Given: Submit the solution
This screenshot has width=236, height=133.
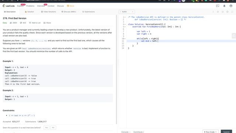Looking at the screenshot, I should [226, 132].
